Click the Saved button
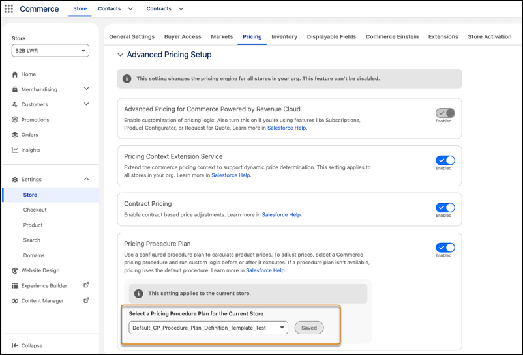 point(309,328)
